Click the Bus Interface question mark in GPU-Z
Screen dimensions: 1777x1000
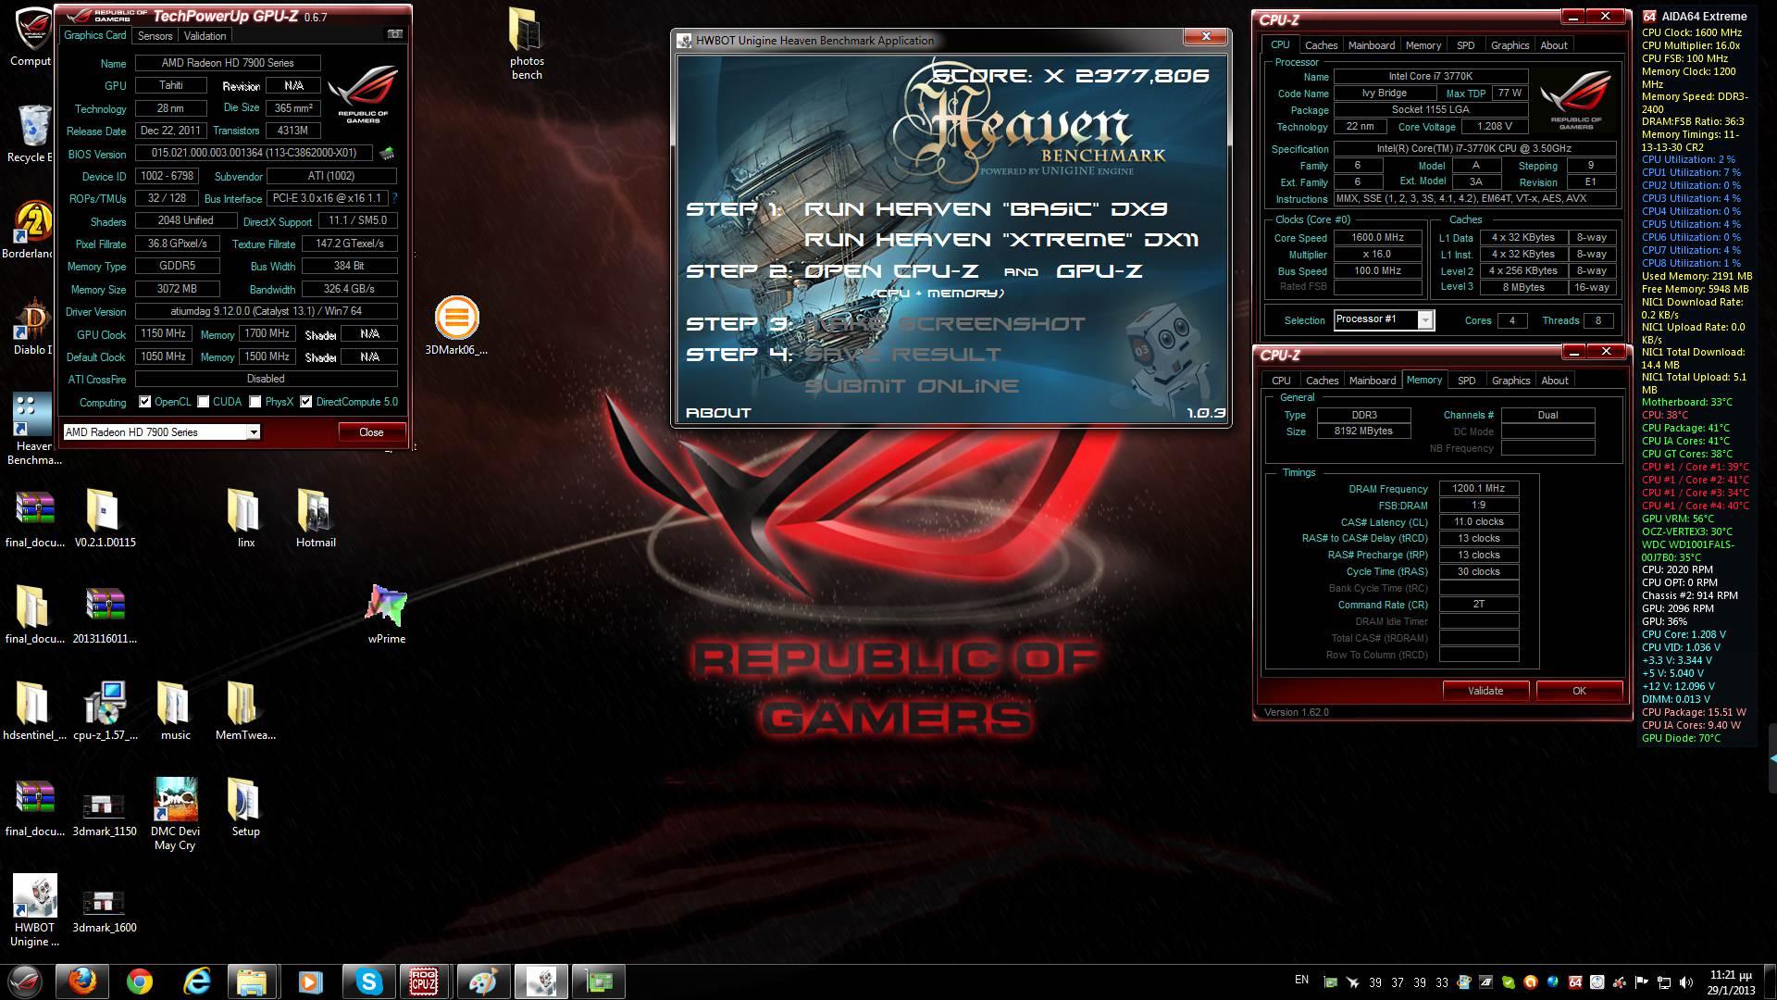click(395, 198)
